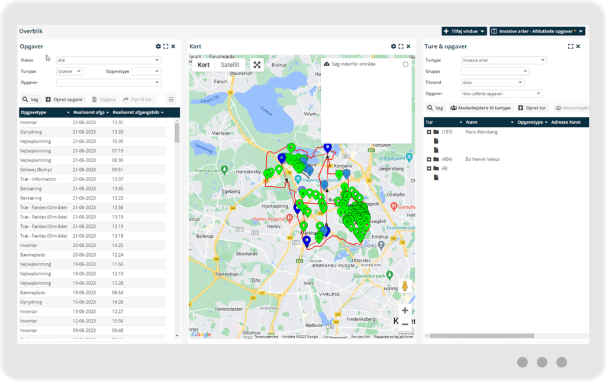The height and width of the screenshot is (381, 606).
Task: Close the Ture & opgaver panel
Action: [x=578, y=46]
